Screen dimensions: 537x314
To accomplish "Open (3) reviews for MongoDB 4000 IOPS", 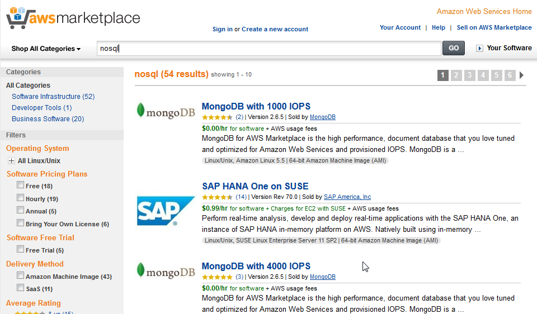I will (x=239, y=277).
